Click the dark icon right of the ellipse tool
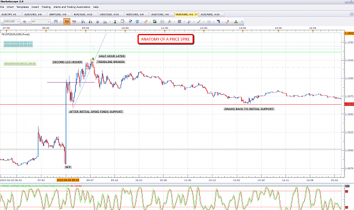This screenshot has height=210, width=354. tap(218, 22)
